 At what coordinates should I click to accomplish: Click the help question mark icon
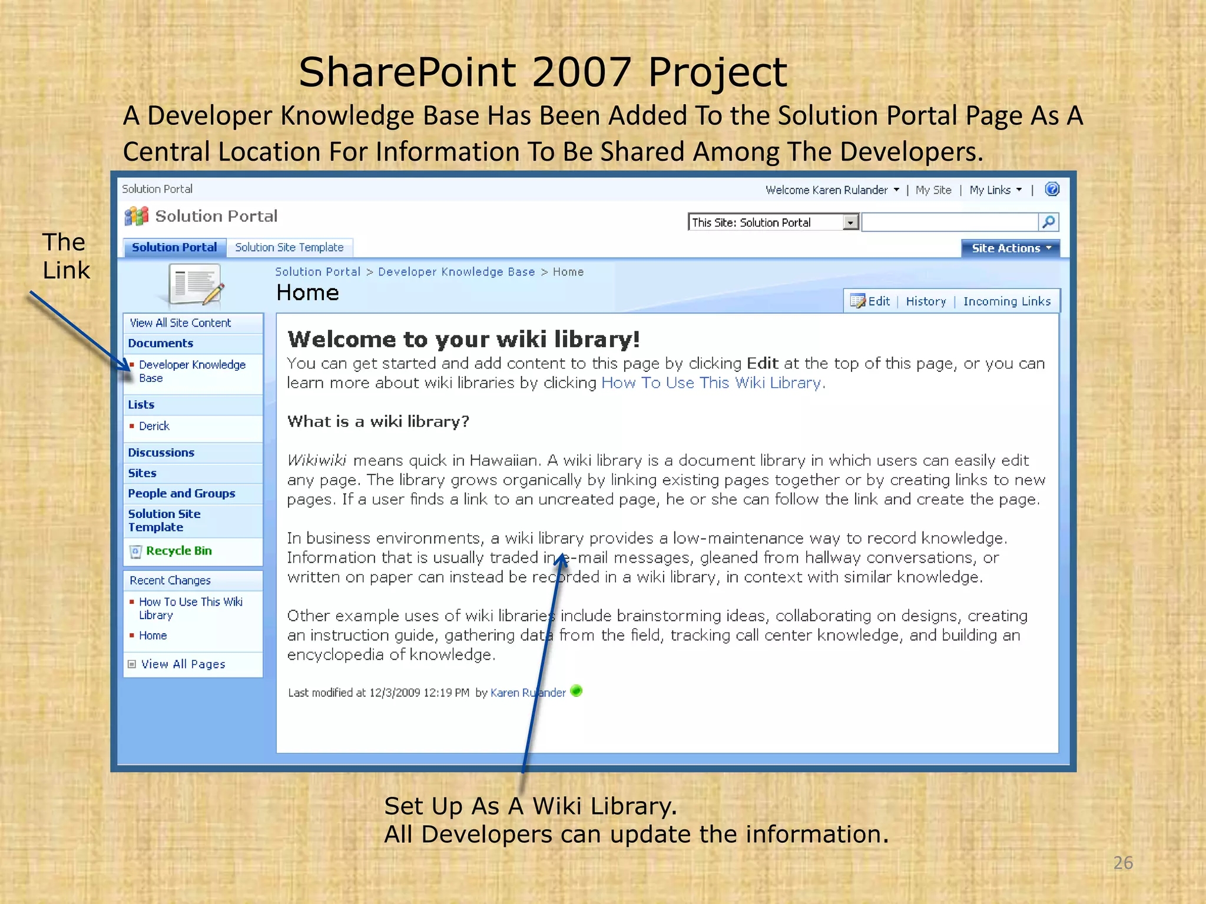tap(1052, 190)
